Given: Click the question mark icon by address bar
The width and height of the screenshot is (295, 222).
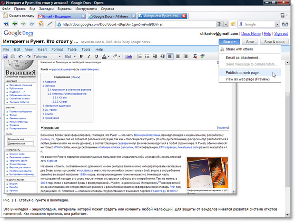Looking at the screenshot, I should (x=219, y=24).
